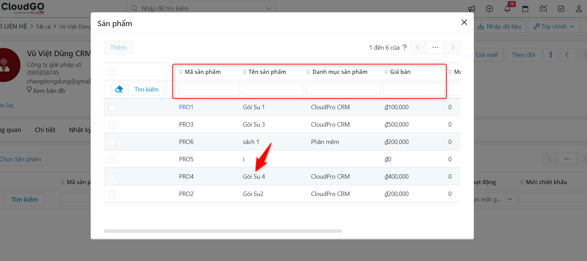Select the ₫500,000 price cell
This screenshot has height=261, width=587.
397,125
